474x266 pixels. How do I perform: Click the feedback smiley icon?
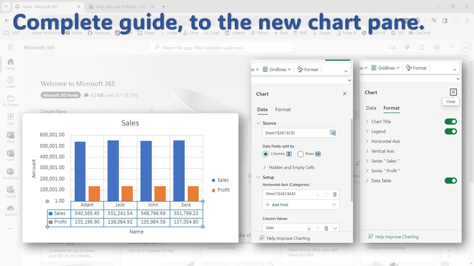[x=422, y=47]
